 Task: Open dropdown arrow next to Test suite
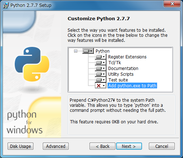coord(104,80)
